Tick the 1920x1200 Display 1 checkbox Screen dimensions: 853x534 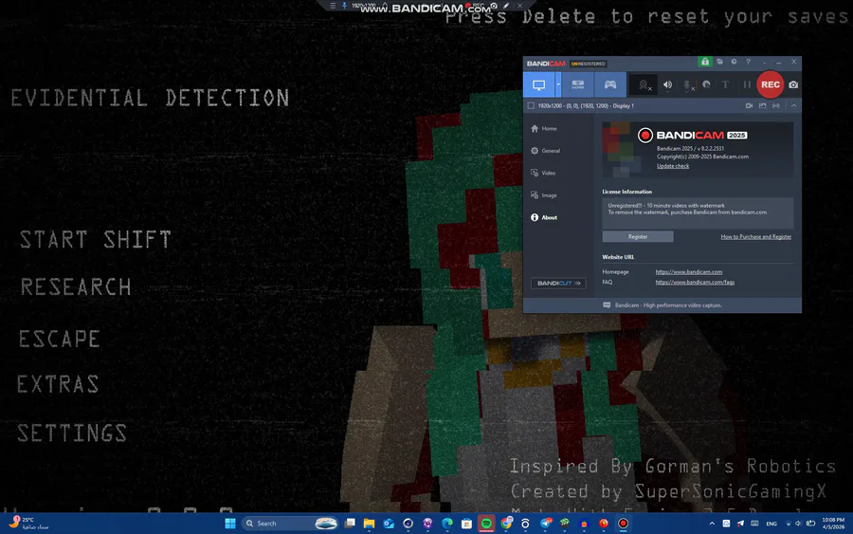tap(531, 105)
